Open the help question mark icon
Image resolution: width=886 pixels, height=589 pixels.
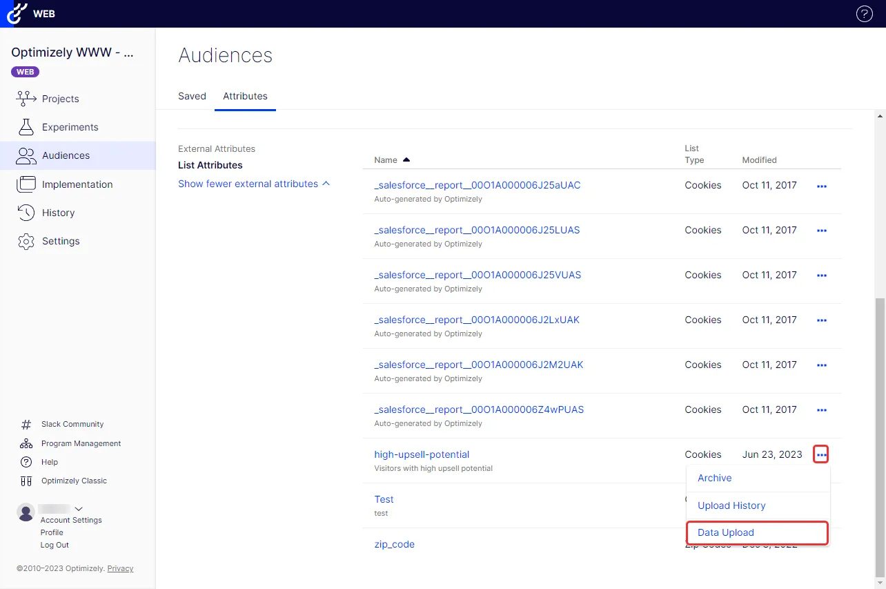[864, 14]
